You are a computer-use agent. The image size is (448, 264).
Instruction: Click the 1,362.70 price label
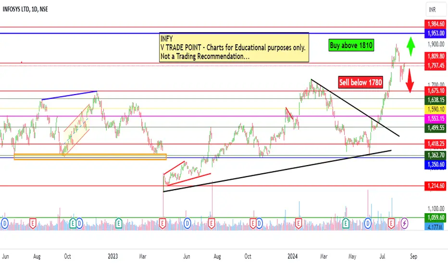[436, 155]
